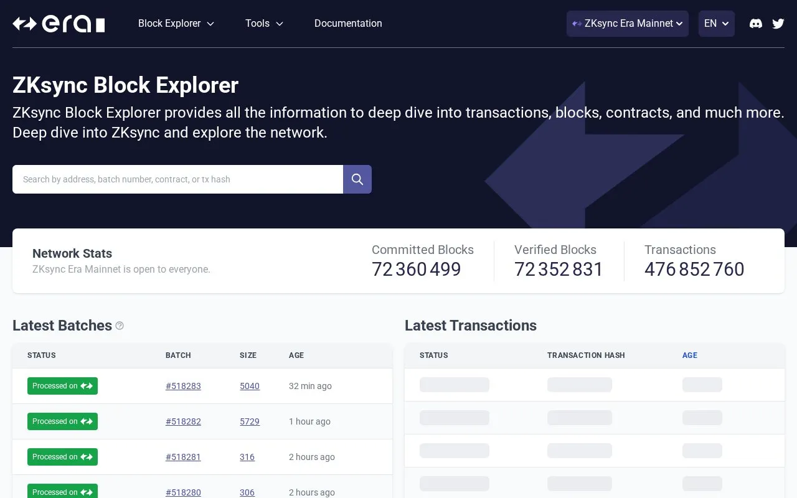The width and height of the screenshot is (797, 498).
Task: Click the magnifier search button
Action: click(x=357, y=179)
